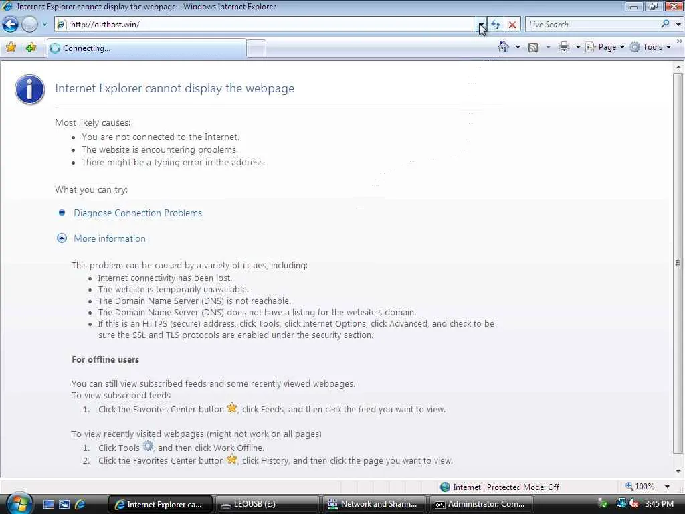Expand the Print dropdown arrow
Screen dimensions: 685x514
(577, 47)
